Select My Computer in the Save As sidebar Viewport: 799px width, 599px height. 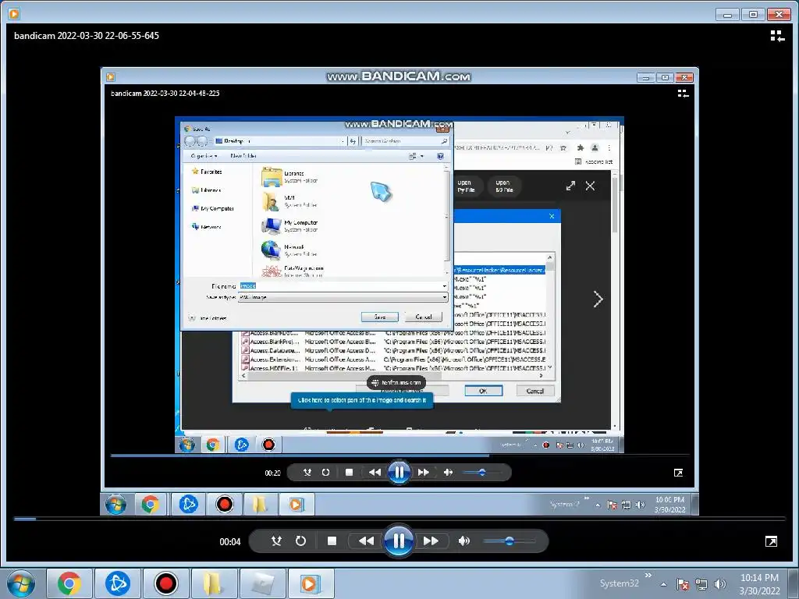[x=212, y=208]
